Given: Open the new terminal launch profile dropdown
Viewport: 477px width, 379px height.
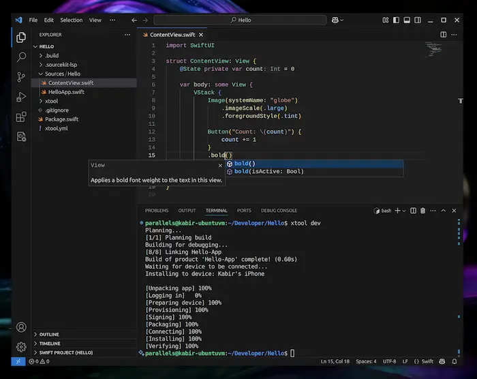Looking at the screenshot, I should [405, 211].
